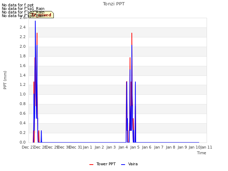Click the 2.4 y-axis tick label
The width and height of the screenshot is (228, 171).
[22, 27]
